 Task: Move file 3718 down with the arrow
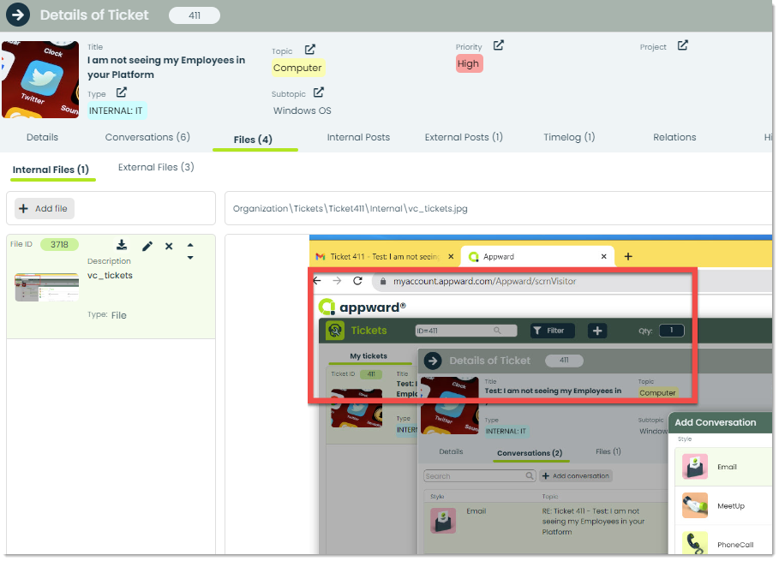coord(190,258)
